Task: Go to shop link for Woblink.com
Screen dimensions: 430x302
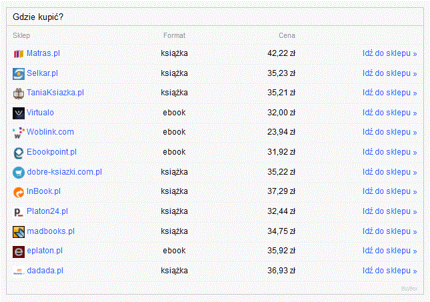Action: point(390,132)
